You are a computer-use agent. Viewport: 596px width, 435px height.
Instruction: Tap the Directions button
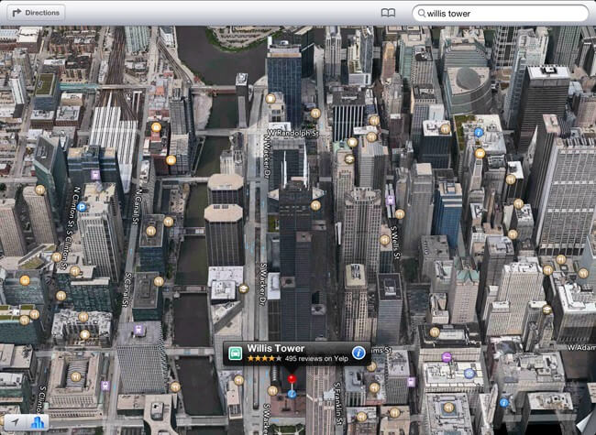[36, 13]
